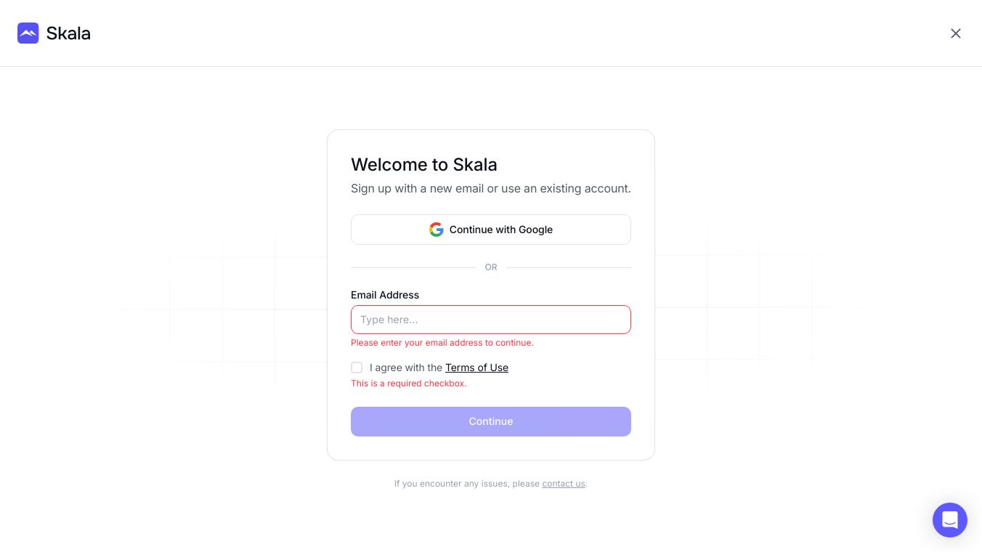Click the purple Continue button
Screen dimensions: 982x552
[490, 421]
